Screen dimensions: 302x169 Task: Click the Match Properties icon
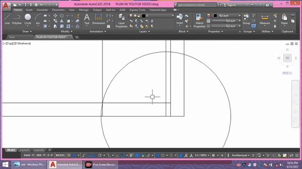pyautogui.click(x=199, y=21)
